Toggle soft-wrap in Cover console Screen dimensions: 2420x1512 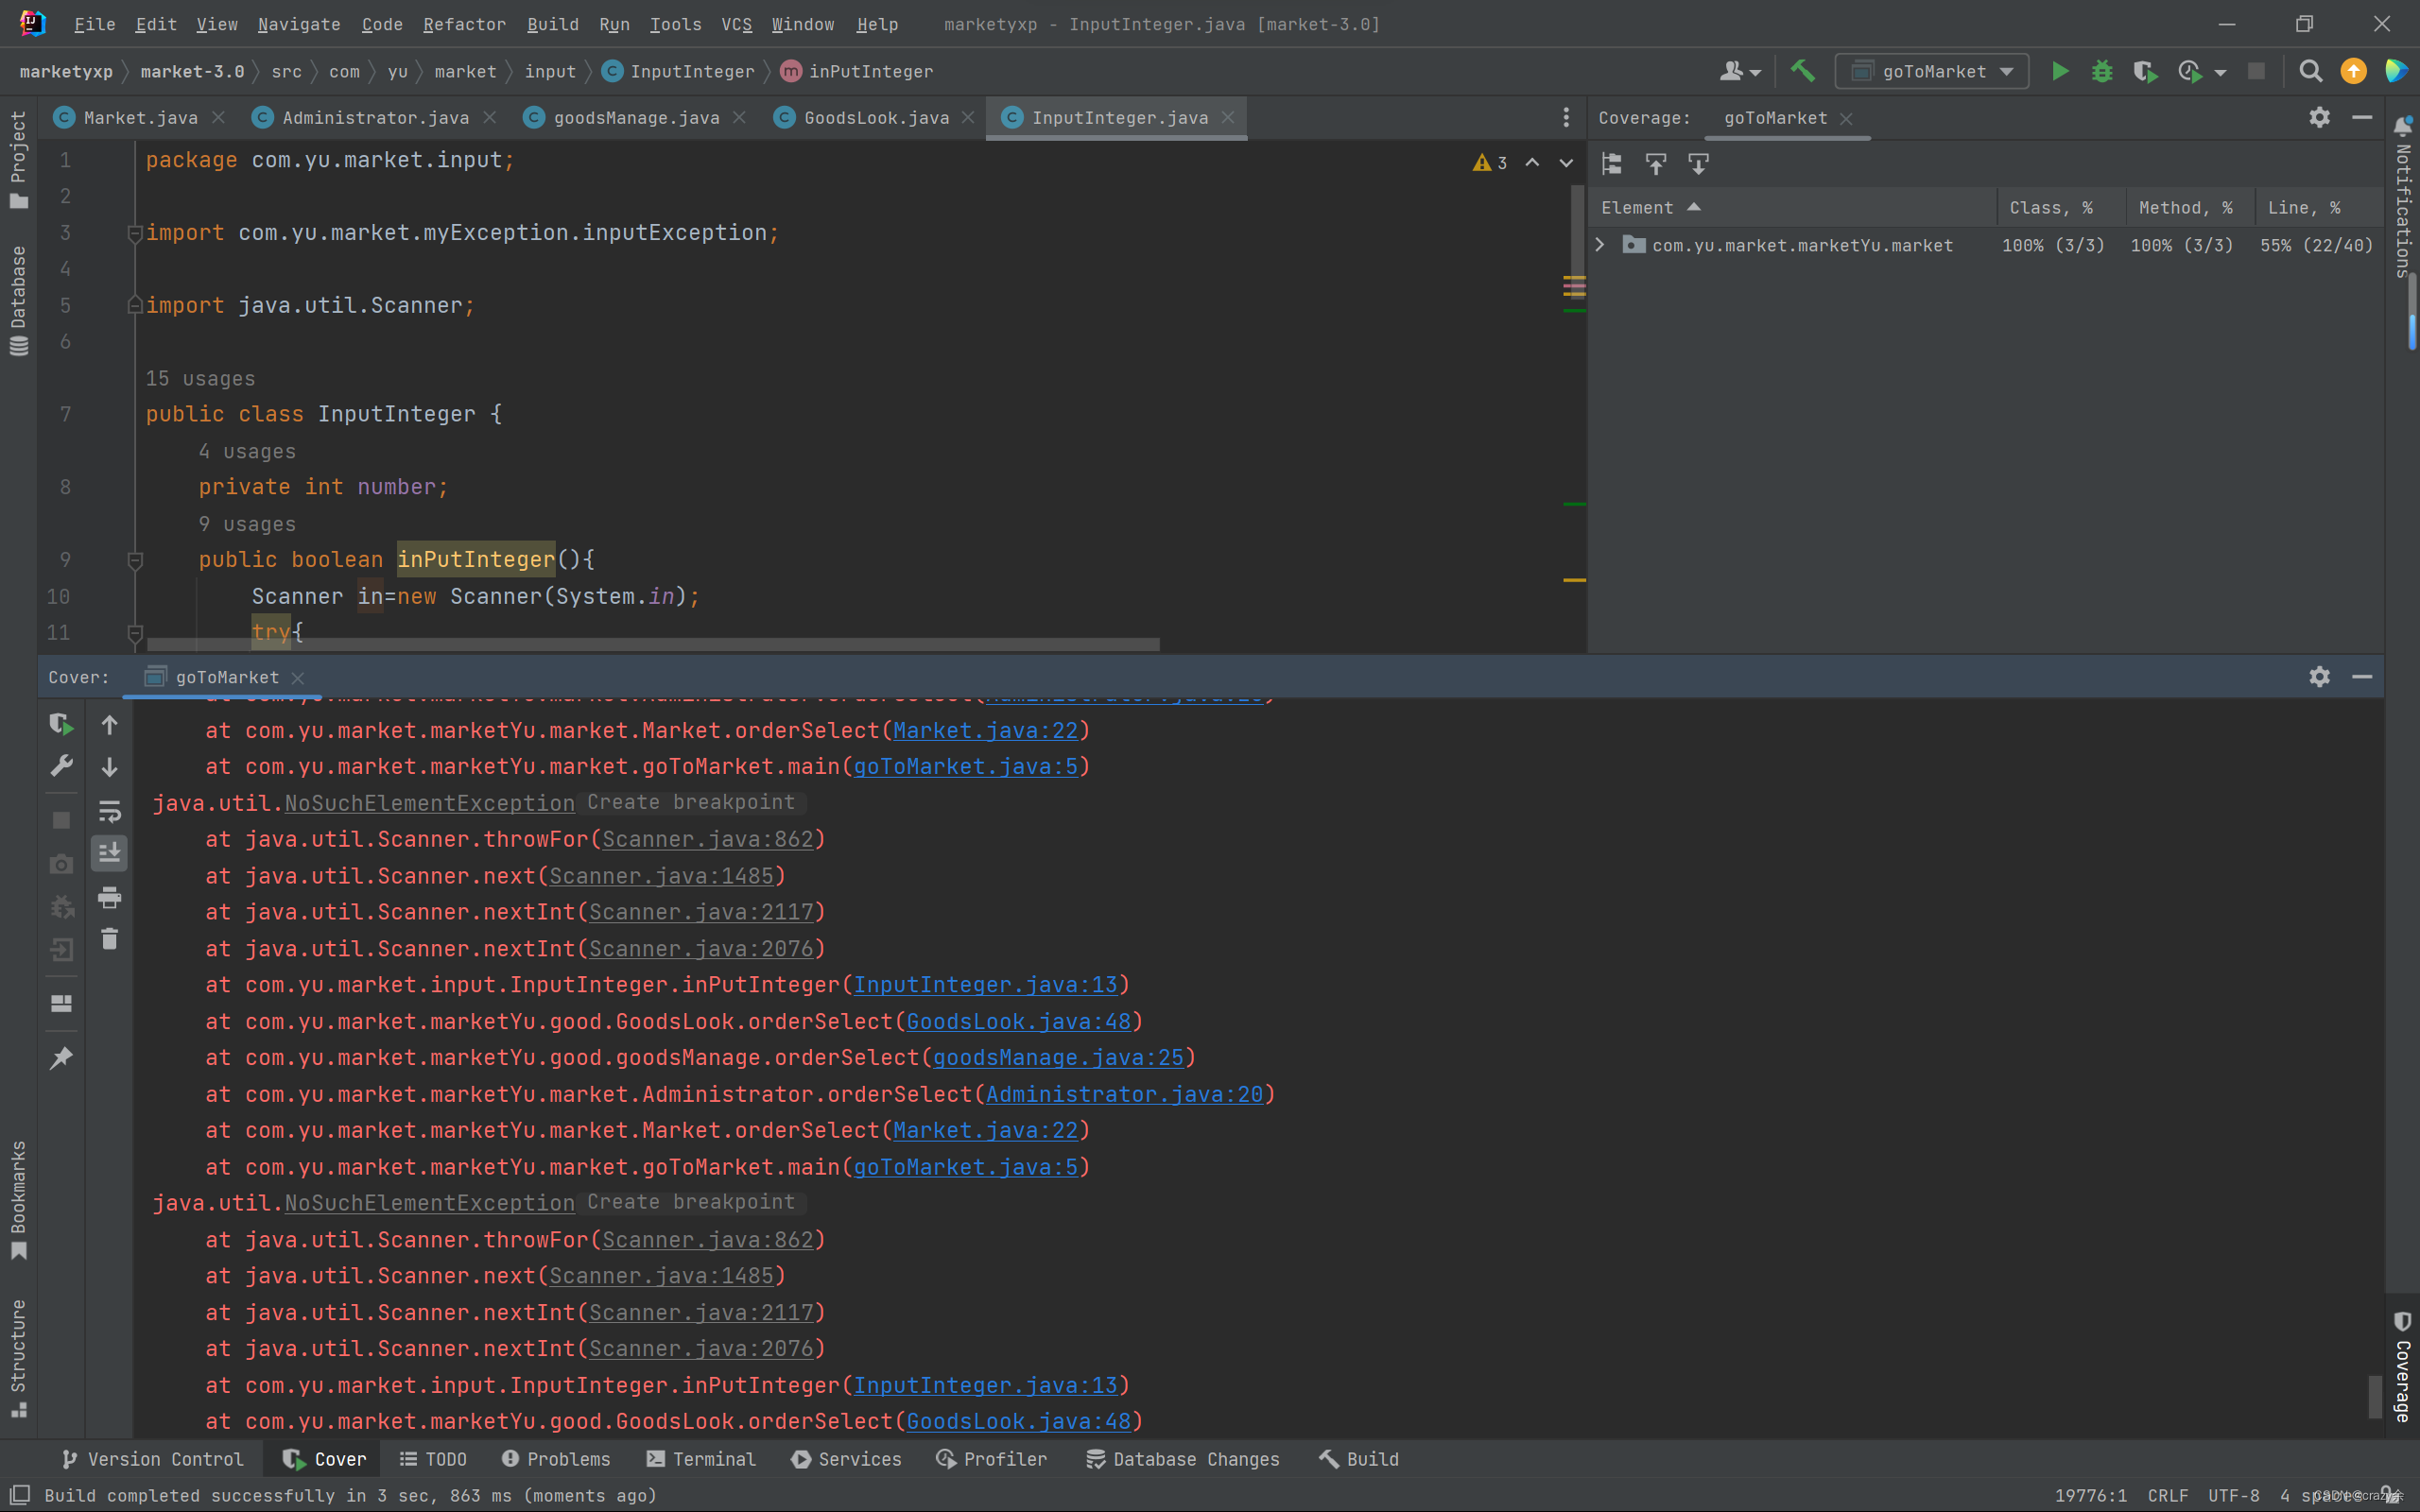109,810
